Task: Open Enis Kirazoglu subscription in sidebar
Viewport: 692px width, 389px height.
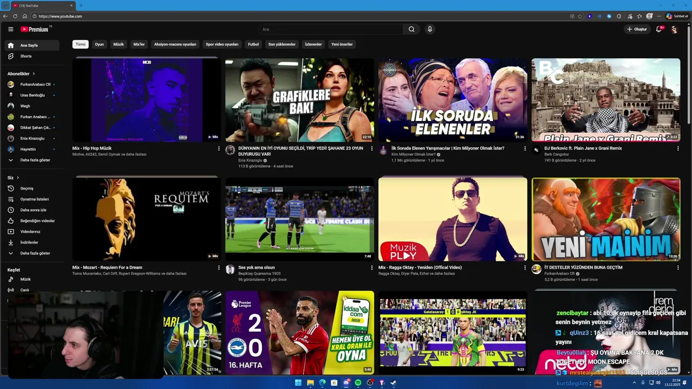Action: 32,138
